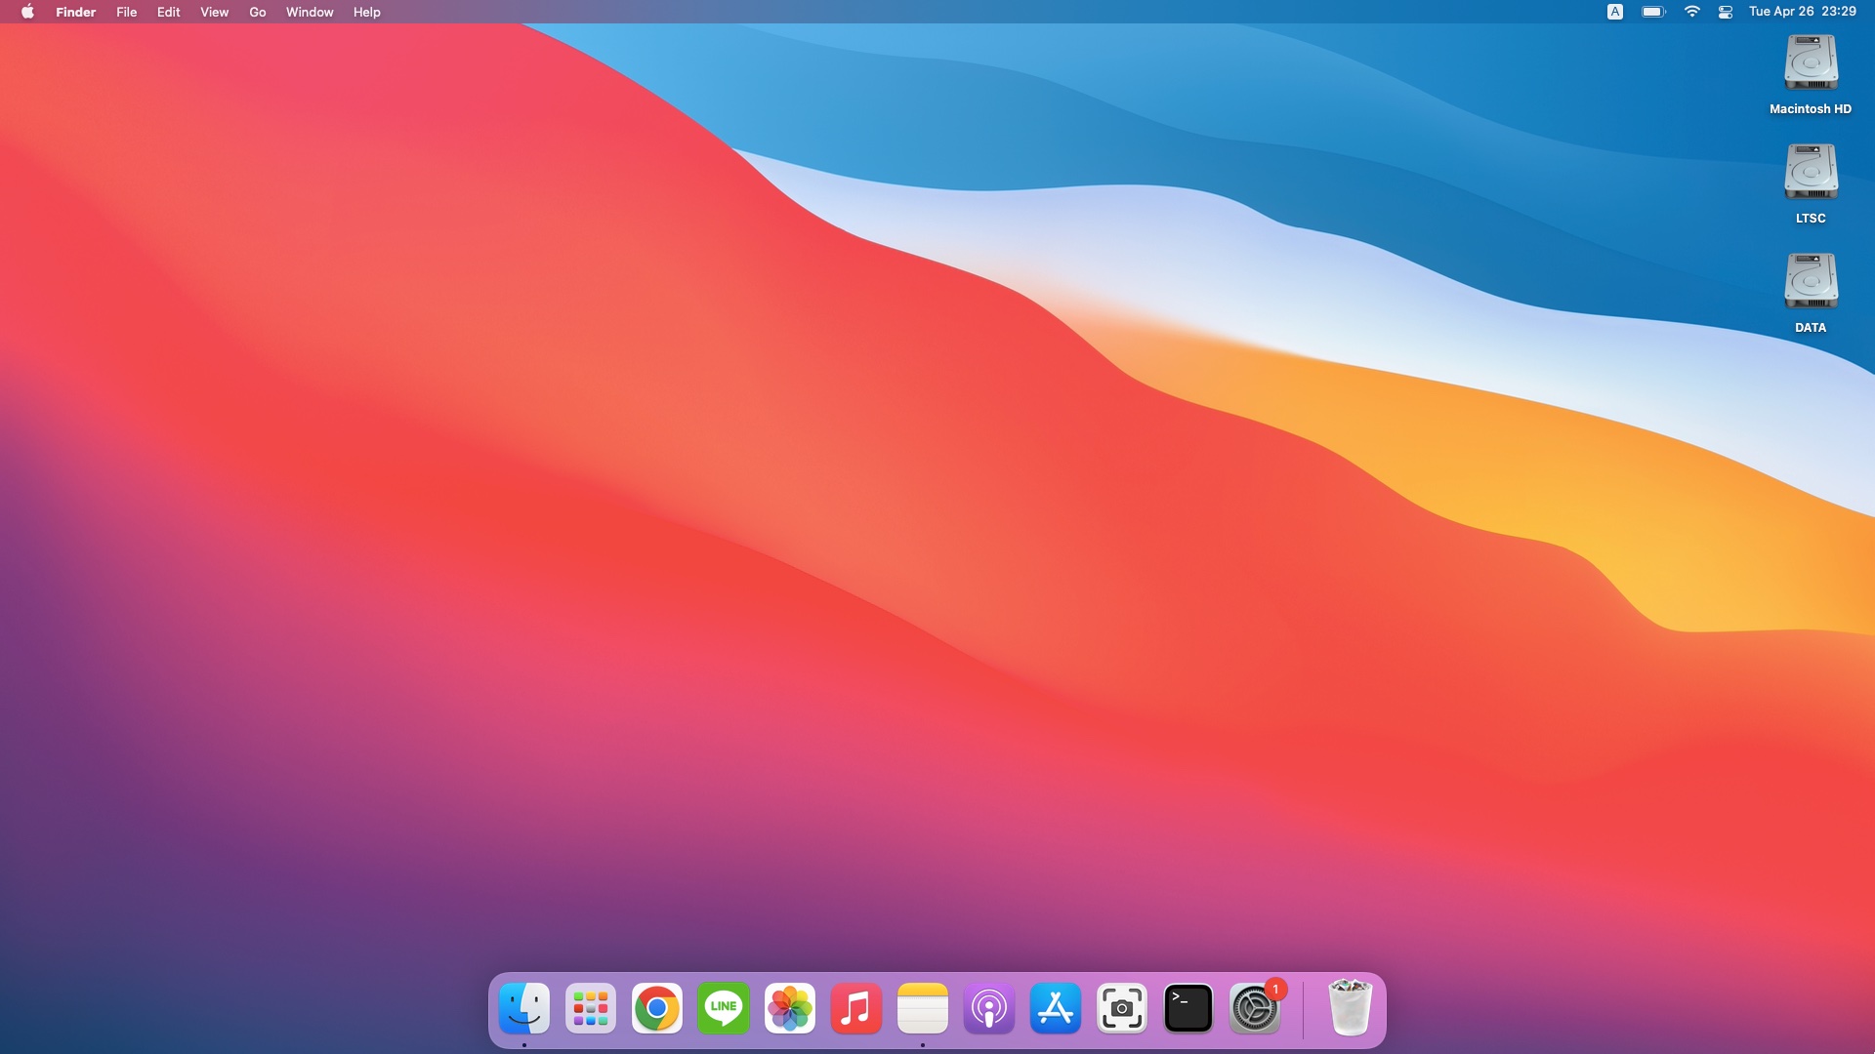Open the LINE messenger app
This screenshot has height=1054, width=1875.
[724, 1008]
